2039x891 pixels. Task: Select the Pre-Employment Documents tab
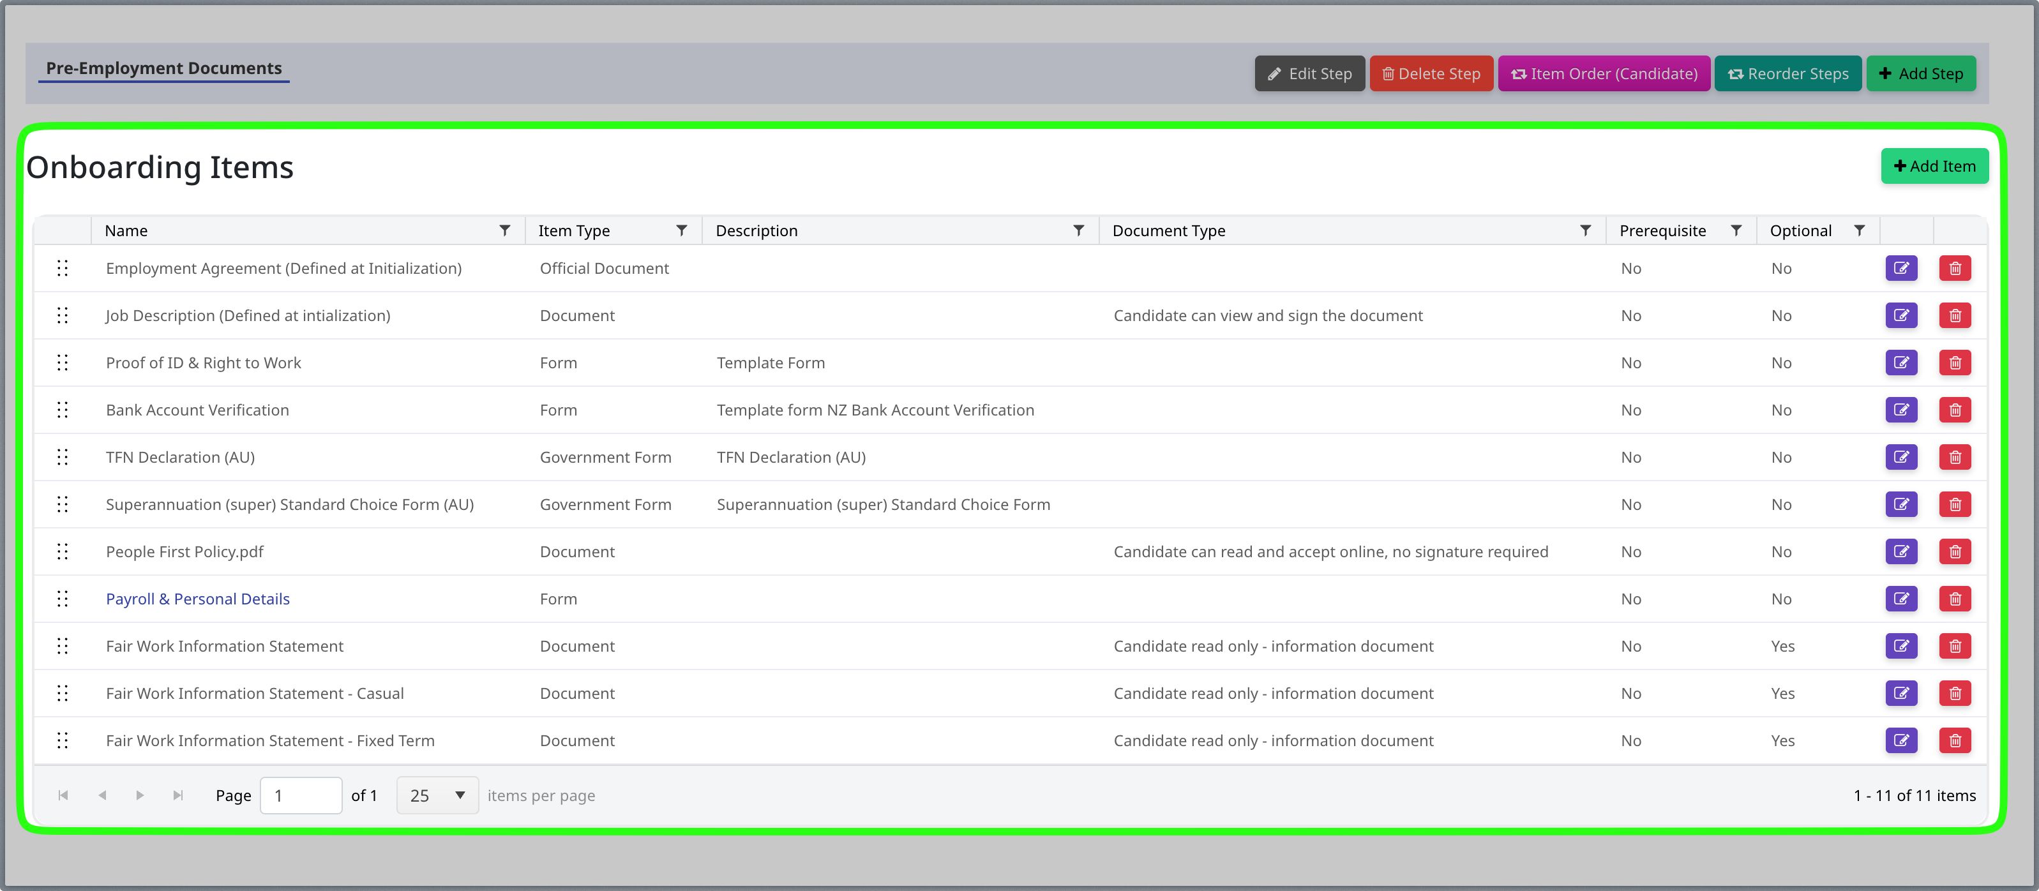coord(164,68)
